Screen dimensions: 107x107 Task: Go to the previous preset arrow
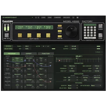tap(36, 18)
